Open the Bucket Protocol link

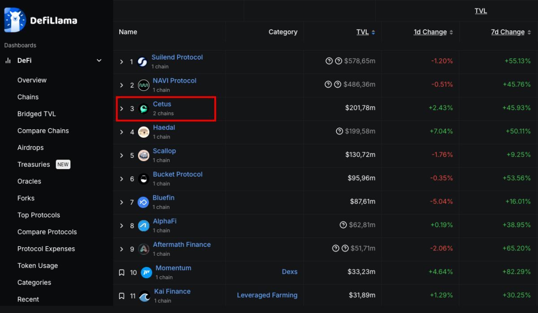[178, 174]
